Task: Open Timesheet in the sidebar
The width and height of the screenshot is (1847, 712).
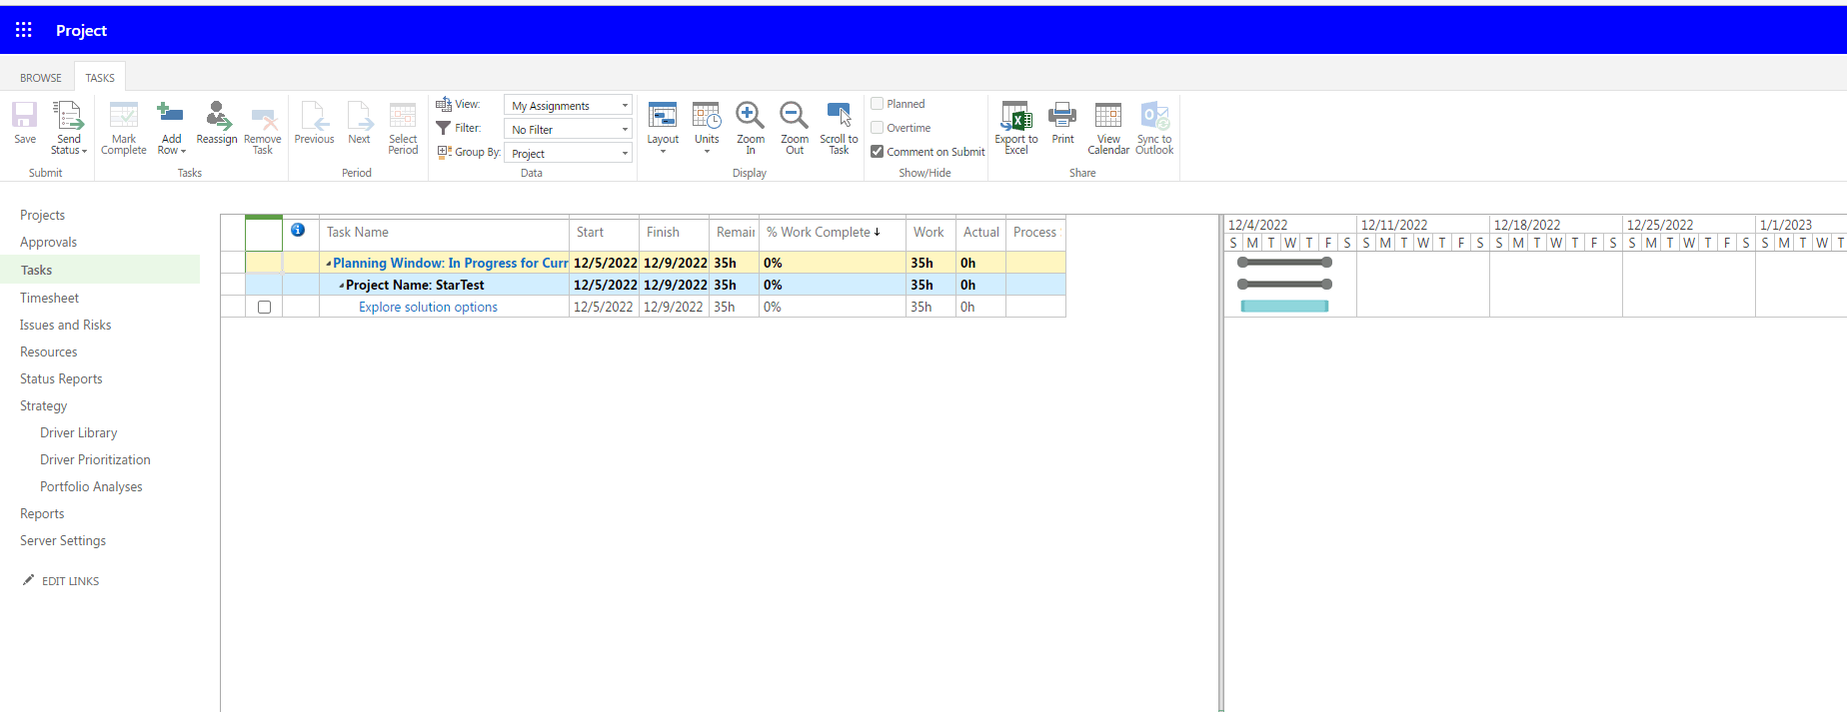Action: tap(49, 298)
